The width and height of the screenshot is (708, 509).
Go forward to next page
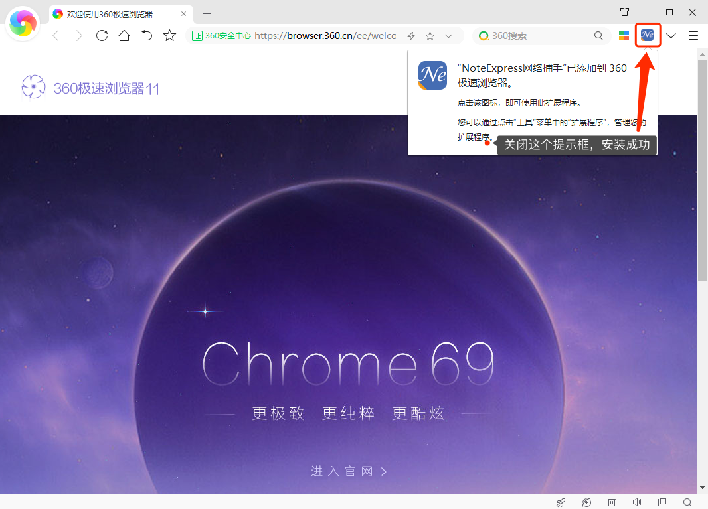[79, 36]
